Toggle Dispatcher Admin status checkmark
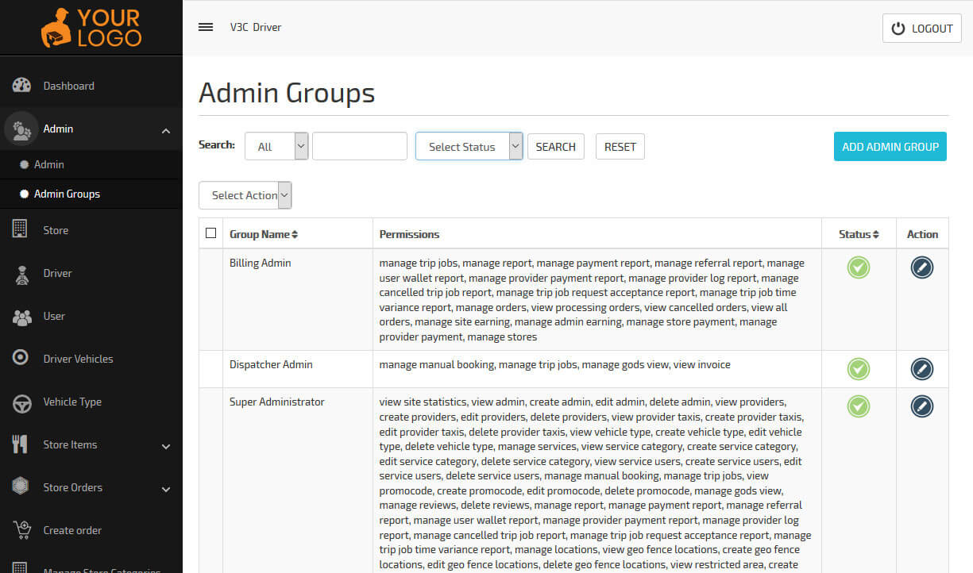973x573 pixels. coord(858,369)
